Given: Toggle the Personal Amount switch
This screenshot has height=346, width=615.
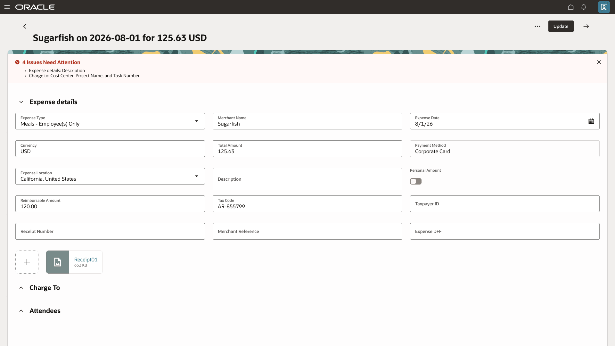Looking at the screenshot, I should (x=416, y=181).
